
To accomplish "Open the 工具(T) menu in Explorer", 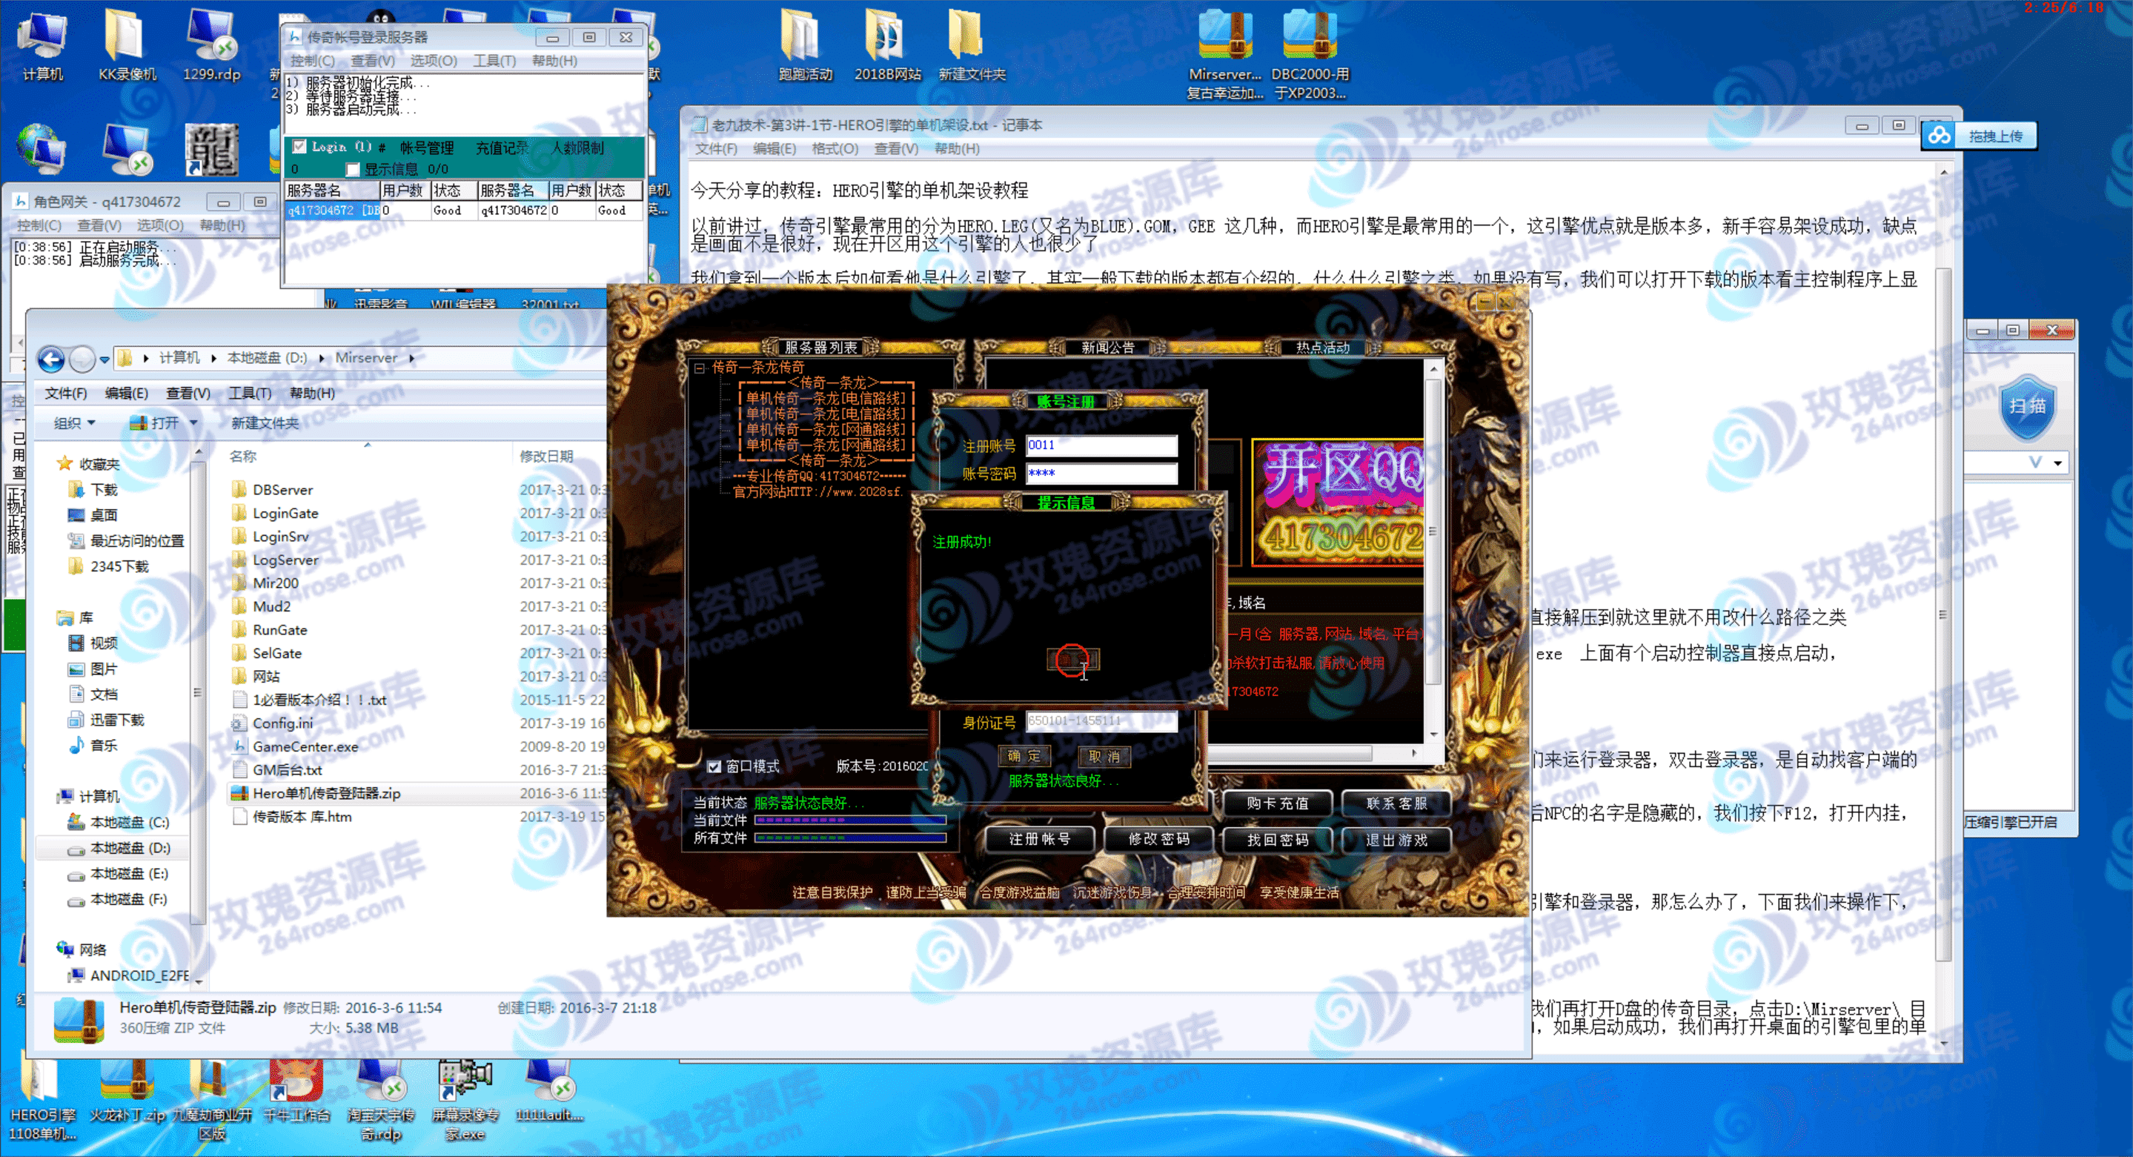I will [x=249, y=394].
